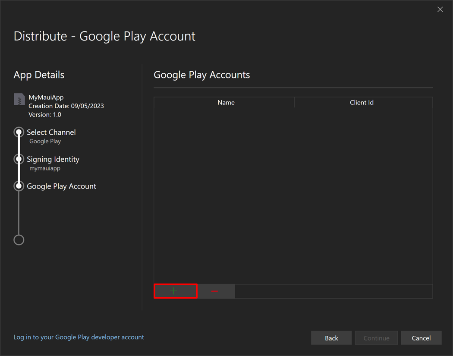
Task: Click the MyMauiApp archive file icon
Action: pos(19,99)
